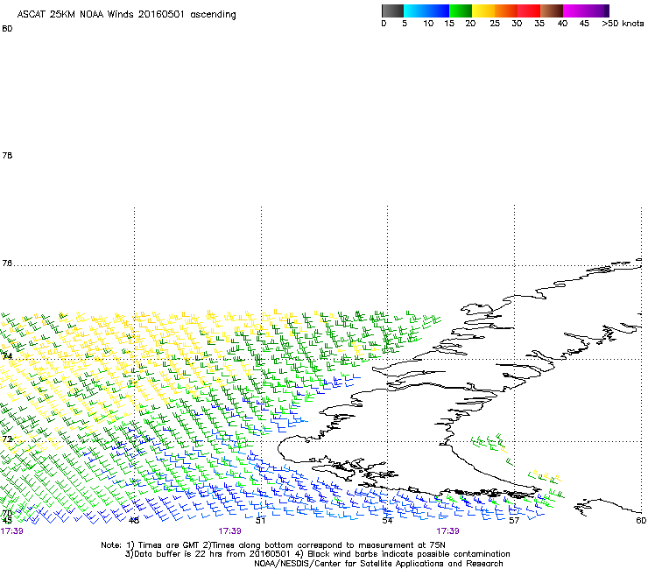Click the magenta-purple 40-50 knots color band
This screenshot has width=648, height=569.
586,11
